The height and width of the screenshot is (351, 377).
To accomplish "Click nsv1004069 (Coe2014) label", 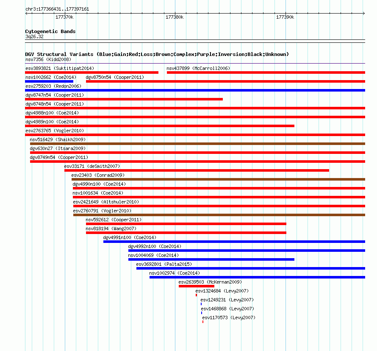I will coord(153,255).
